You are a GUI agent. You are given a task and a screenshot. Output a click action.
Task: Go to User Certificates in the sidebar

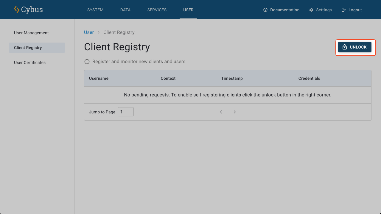pos(30,63)
